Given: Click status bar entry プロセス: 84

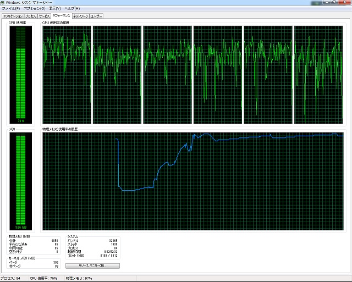Looking at the screenshot, I should [10, 278].
